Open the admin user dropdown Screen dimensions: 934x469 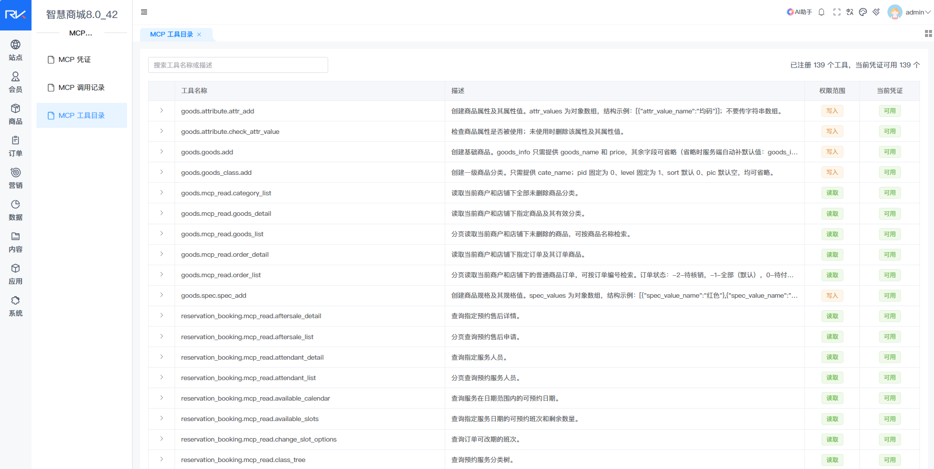[x=918, y=12]
